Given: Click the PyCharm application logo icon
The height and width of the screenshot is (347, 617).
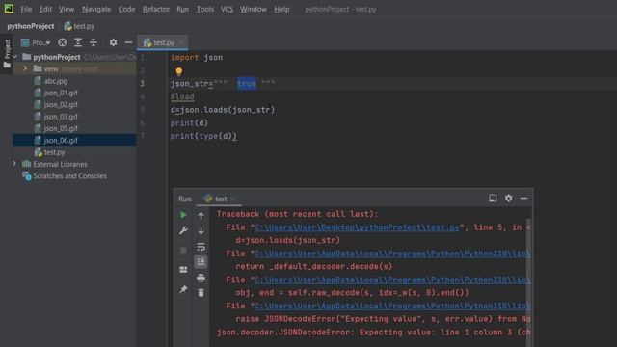Looking at the screenshot, I should click(9, 9).
